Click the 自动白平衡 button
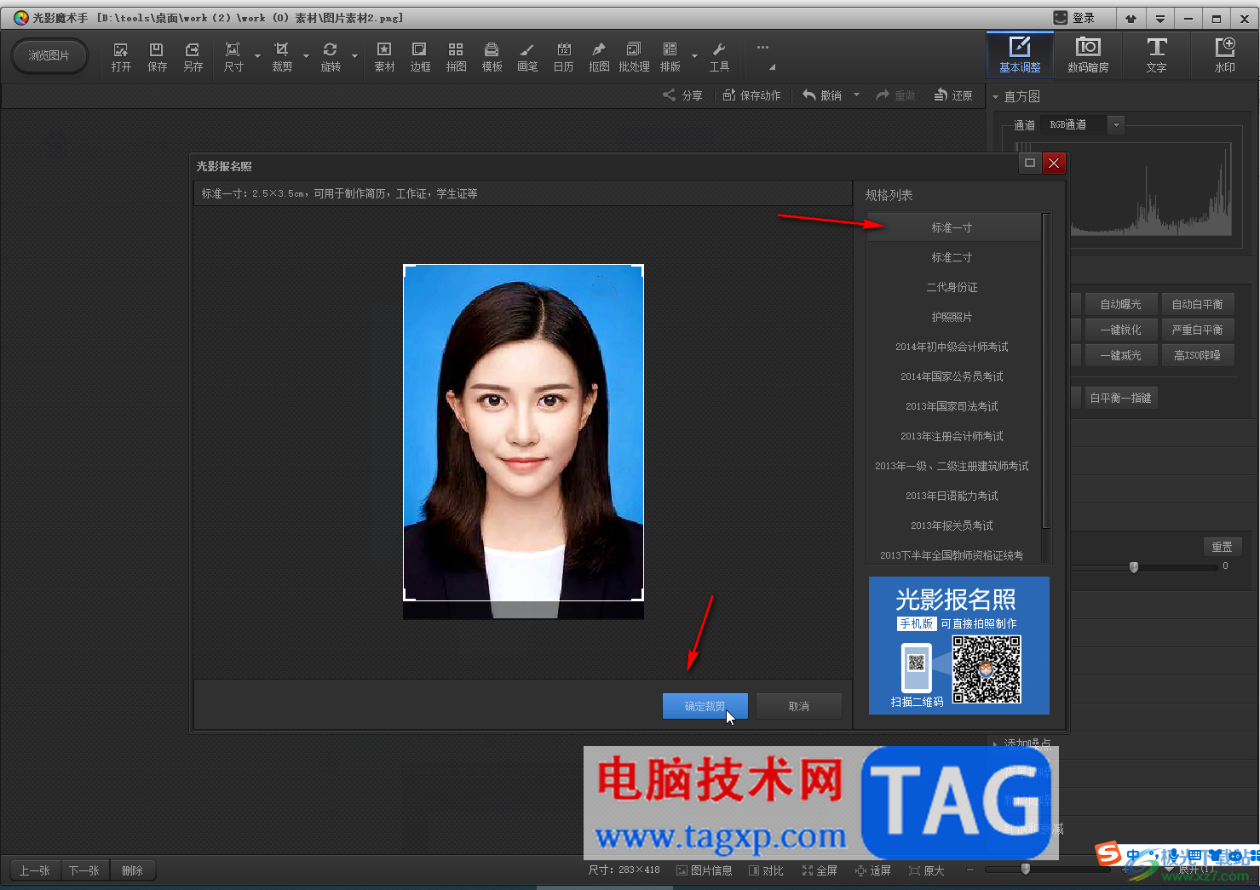Image resolution: width=1260 pixels, height=890 pixels. coord(1197,304)
